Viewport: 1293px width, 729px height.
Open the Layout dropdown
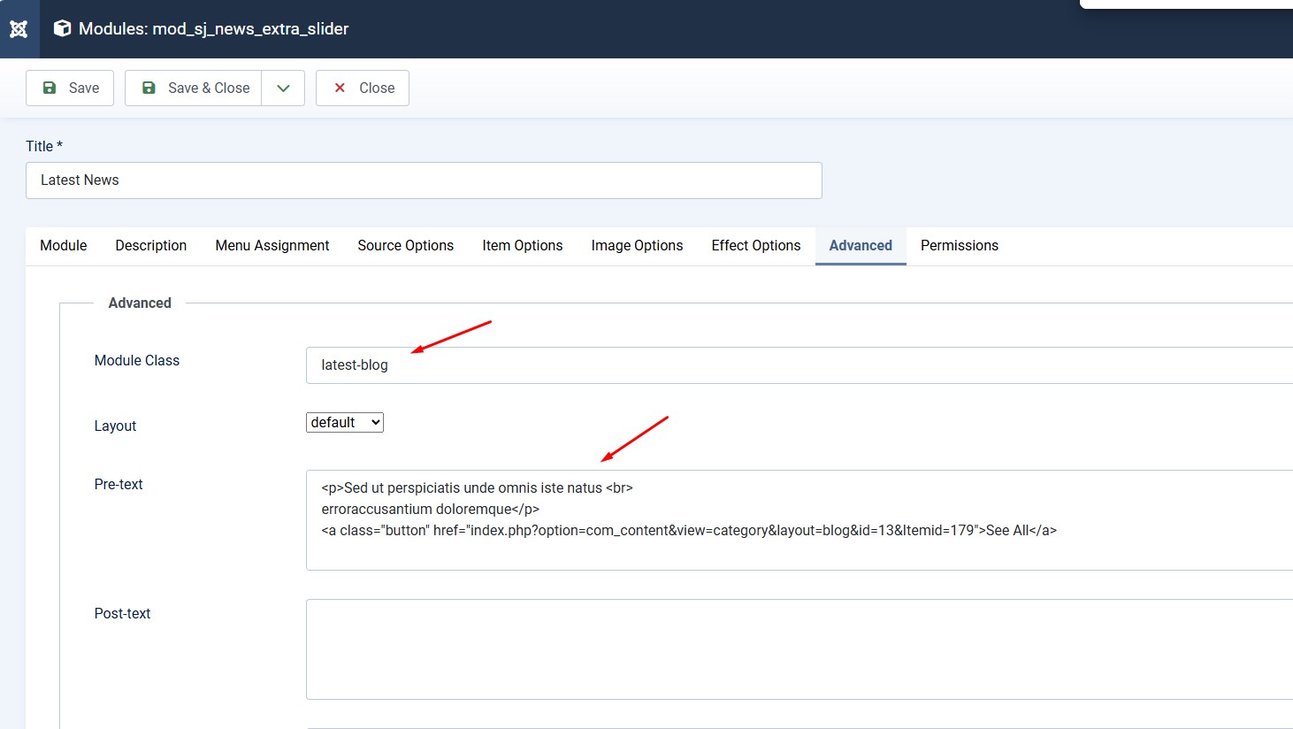pyautogui.click(x=345, y=423)
